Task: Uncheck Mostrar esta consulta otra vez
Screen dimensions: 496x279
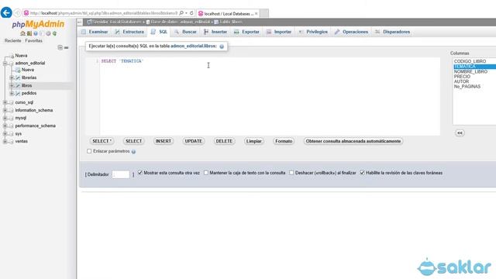Action: pyautogui.click(x=140, y=173)
